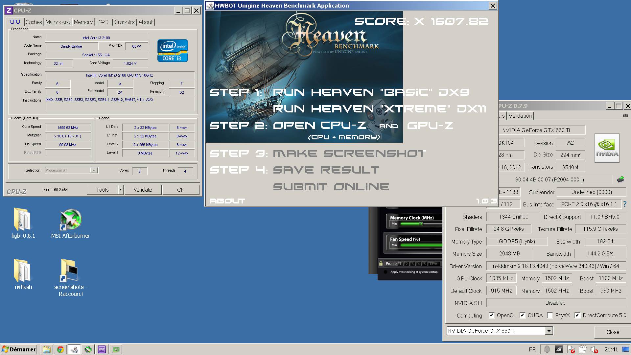Click the show desktop button
This screenshot has width=631, height=355.
(625, 349)
